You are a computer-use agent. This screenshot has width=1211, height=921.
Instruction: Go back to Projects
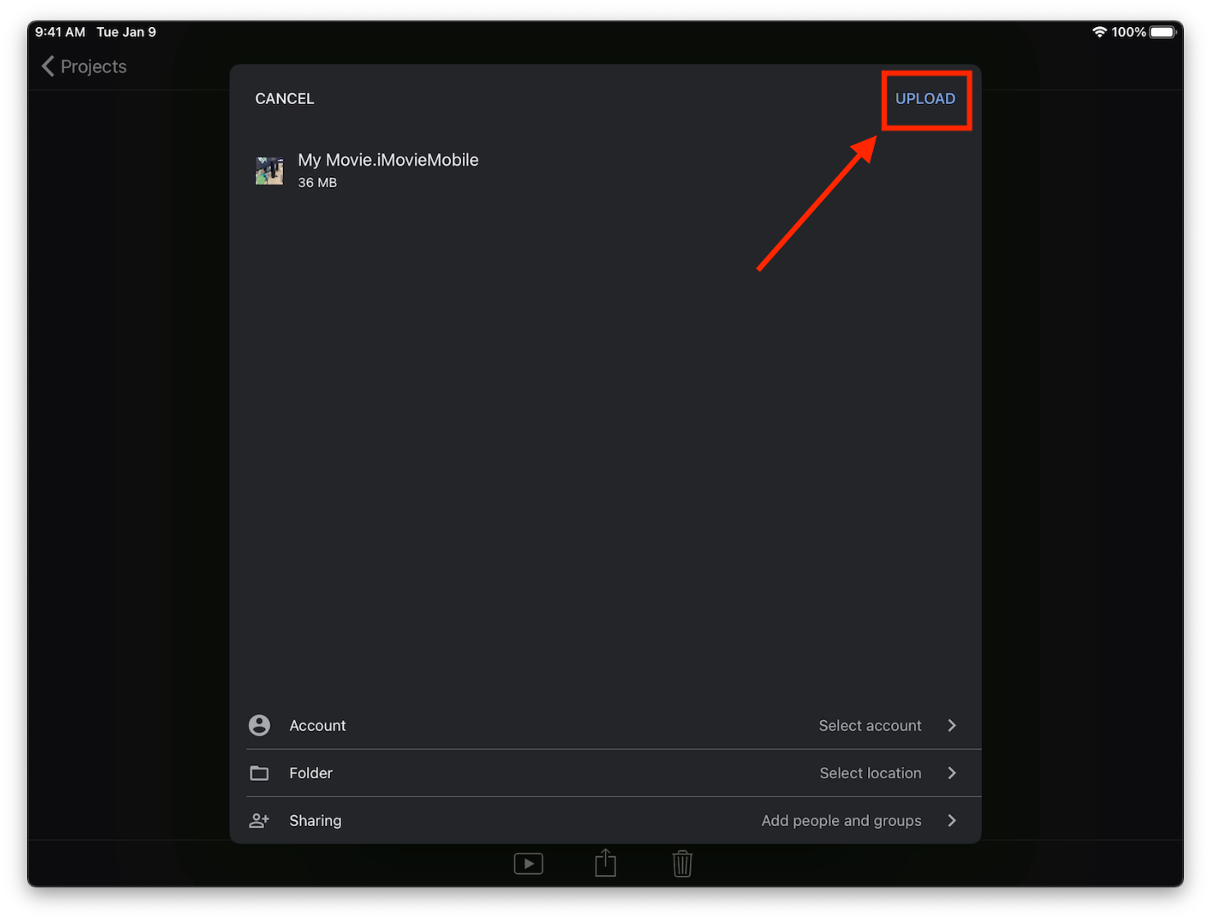93,66
